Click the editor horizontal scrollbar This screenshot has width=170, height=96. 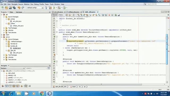coord(101,84)
